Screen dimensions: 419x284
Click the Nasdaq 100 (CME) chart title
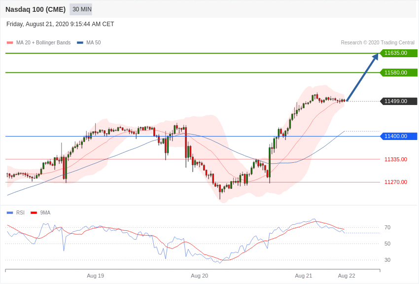35,9
